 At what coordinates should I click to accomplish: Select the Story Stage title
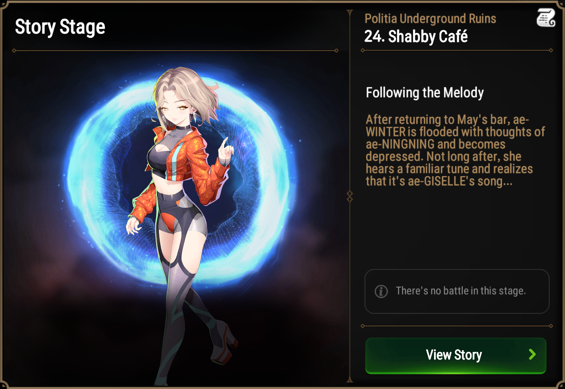click(60, 27)
